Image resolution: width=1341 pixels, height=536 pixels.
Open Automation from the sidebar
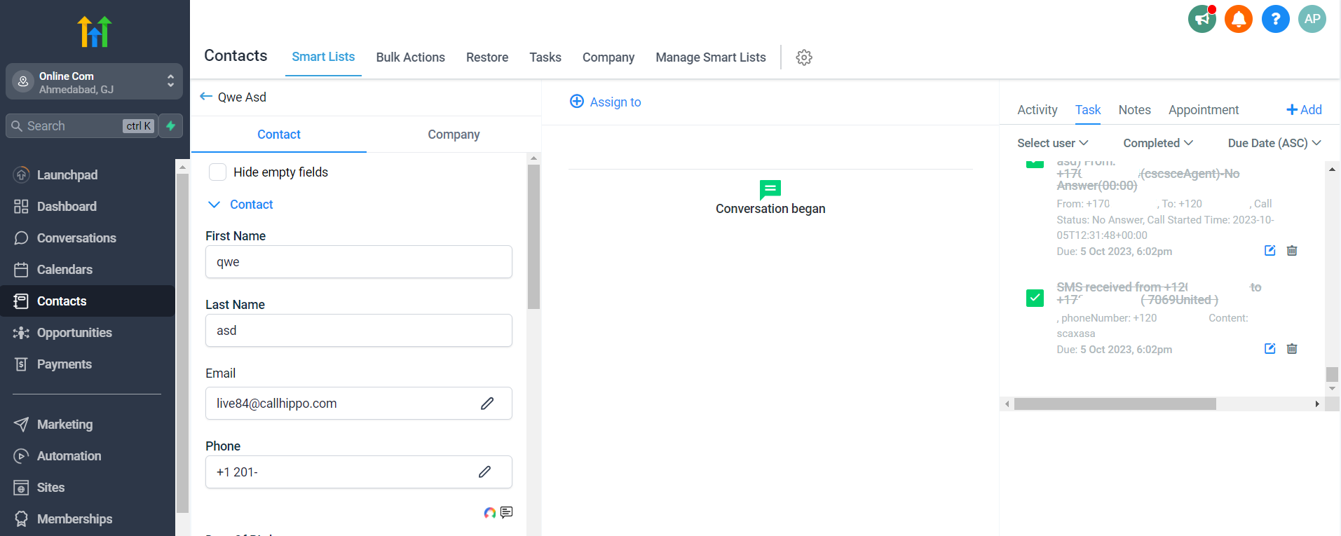coord(69,456)
